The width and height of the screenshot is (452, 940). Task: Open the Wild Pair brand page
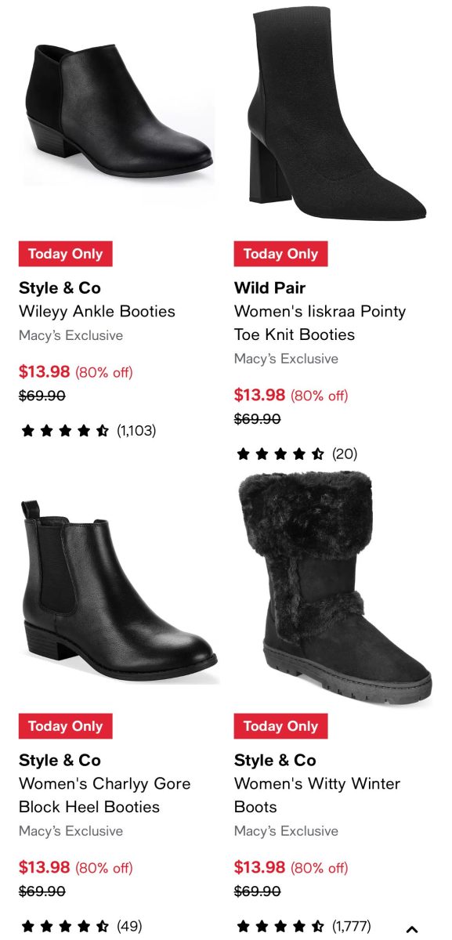pyautogui.click(x=264, y=288)
